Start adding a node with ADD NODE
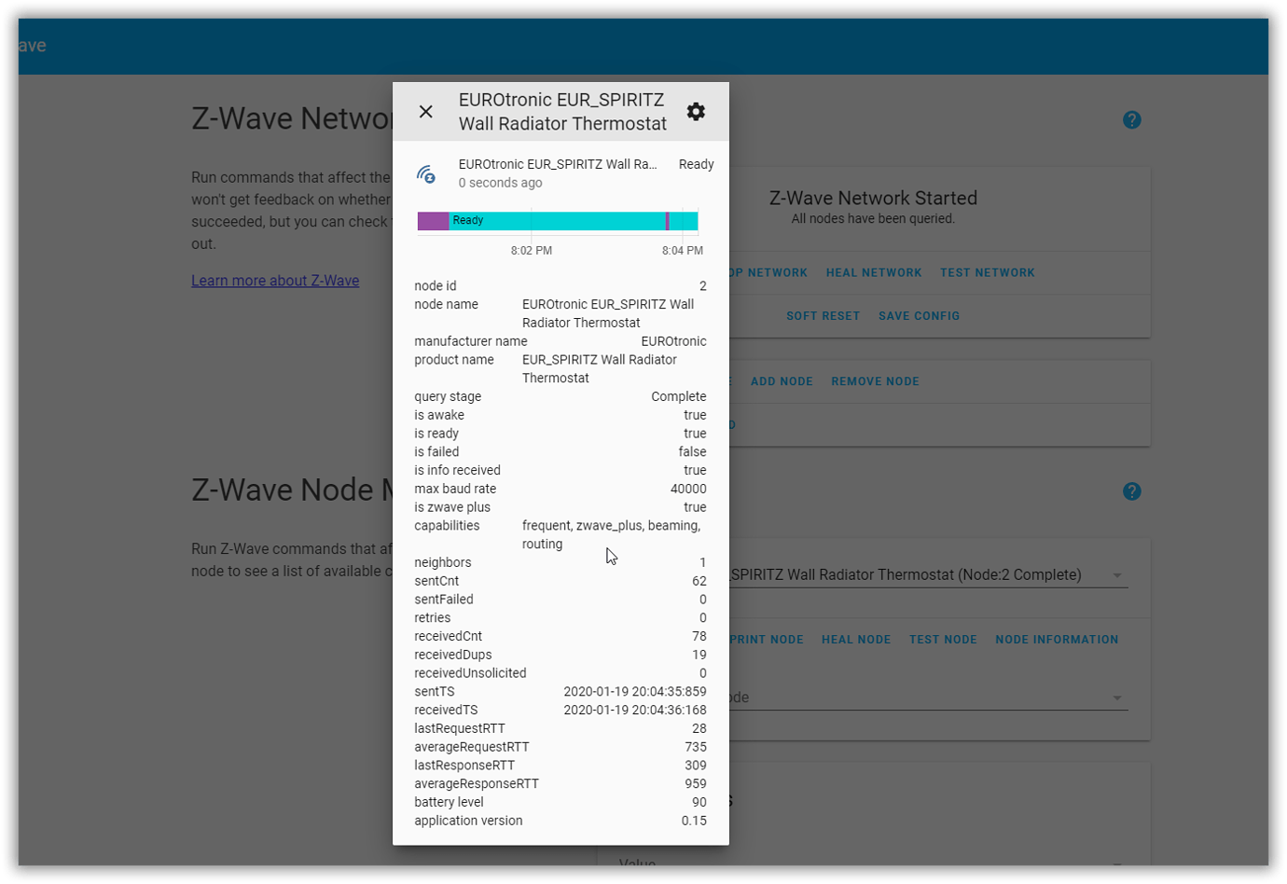 (782, 380)
